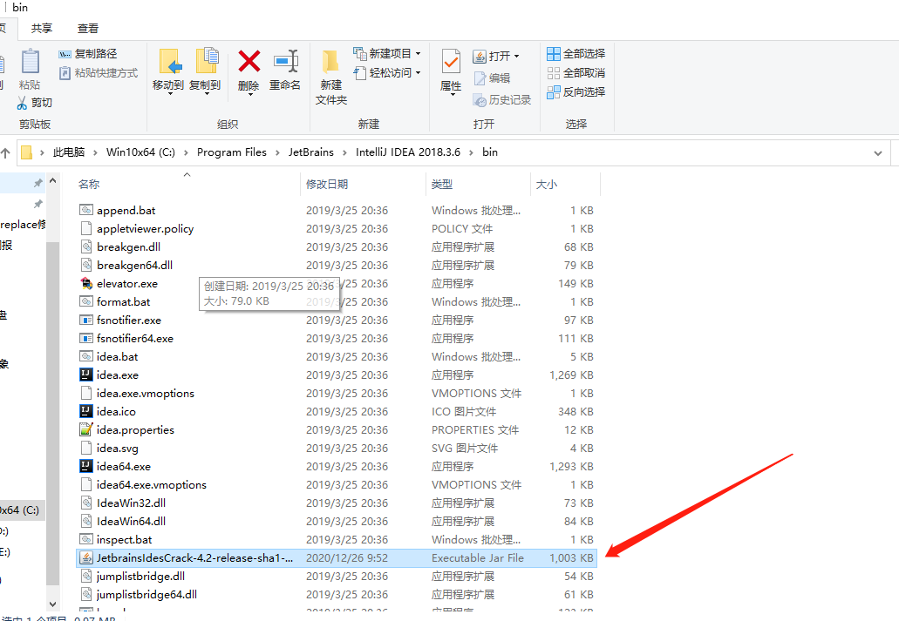The image size is (899, 621).
Task: Click Invert selection (反向选择)
Action: pos(576,91)
